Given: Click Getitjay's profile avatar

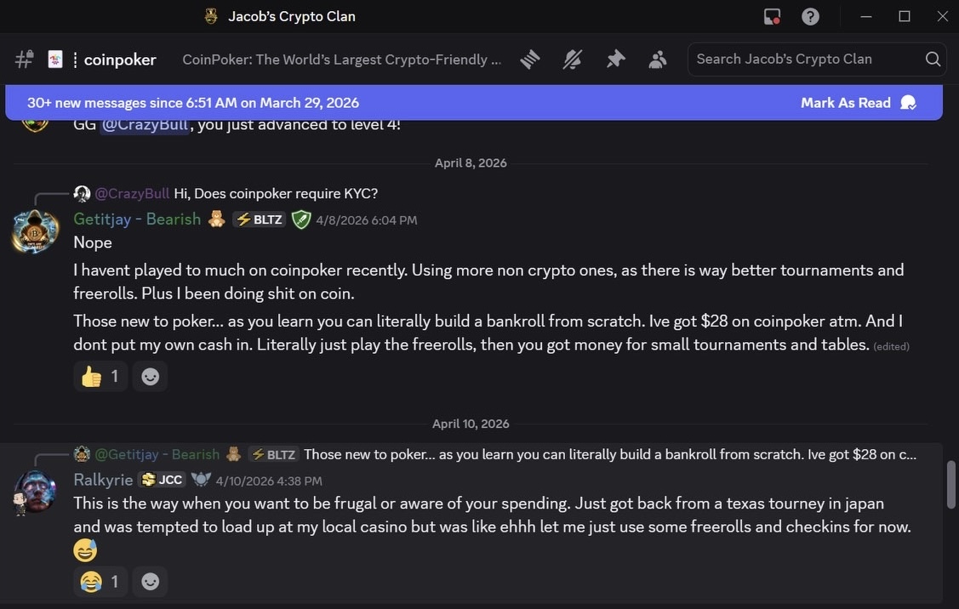Looking at the screenshot, I should point(35,231).
